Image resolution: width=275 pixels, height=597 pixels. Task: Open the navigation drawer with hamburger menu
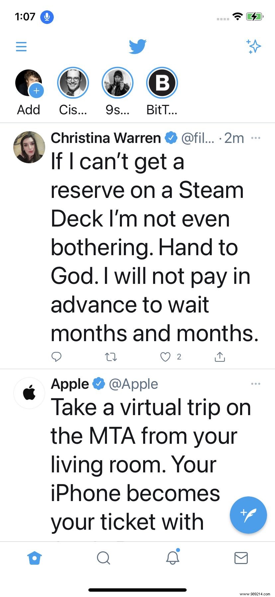(21, 47)
